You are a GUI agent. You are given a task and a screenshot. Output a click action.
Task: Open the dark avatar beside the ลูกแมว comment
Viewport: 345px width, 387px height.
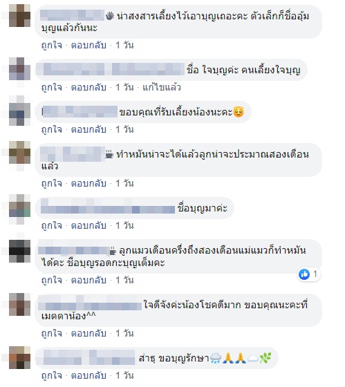pyautogui.click(x=19, y=251)
